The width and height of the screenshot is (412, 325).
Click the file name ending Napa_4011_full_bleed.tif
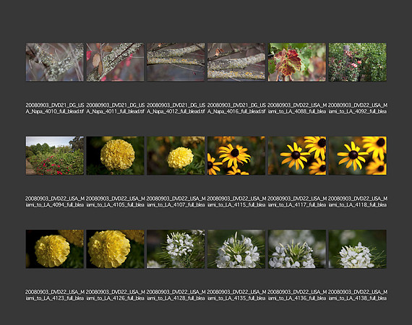[115, 108]
